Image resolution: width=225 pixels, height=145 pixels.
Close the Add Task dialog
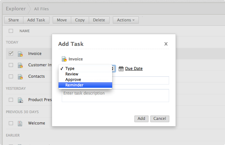pyautogui.click(x=166, y=44)
